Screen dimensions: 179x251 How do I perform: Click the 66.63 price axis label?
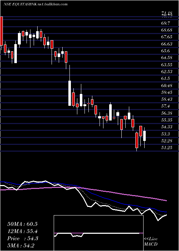pyautogui.click(x=167, y=44)
